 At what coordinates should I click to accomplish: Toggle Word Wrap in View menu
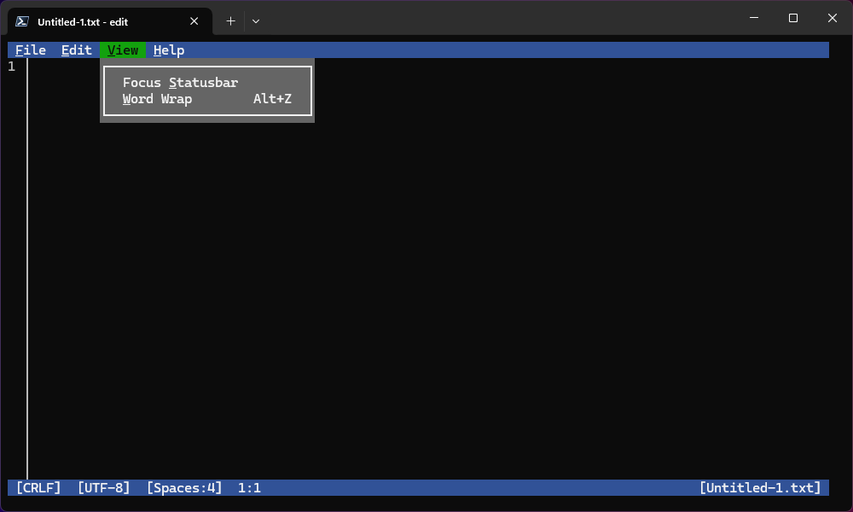207,99
